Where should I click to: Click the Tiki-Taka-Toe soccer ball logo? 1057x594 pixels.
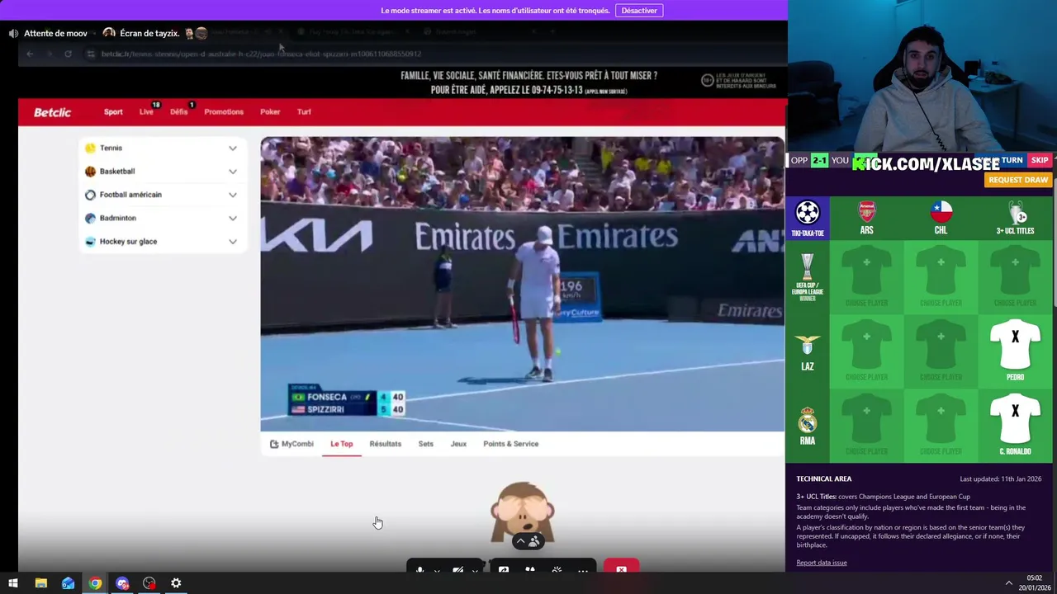pyautogui.click(x=807, y=213)
